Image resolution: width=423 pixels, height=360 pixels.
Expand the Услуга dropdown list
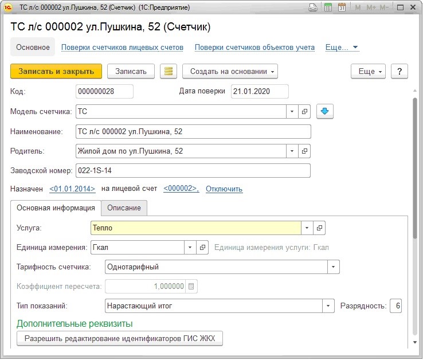click(x=307, y=228)
